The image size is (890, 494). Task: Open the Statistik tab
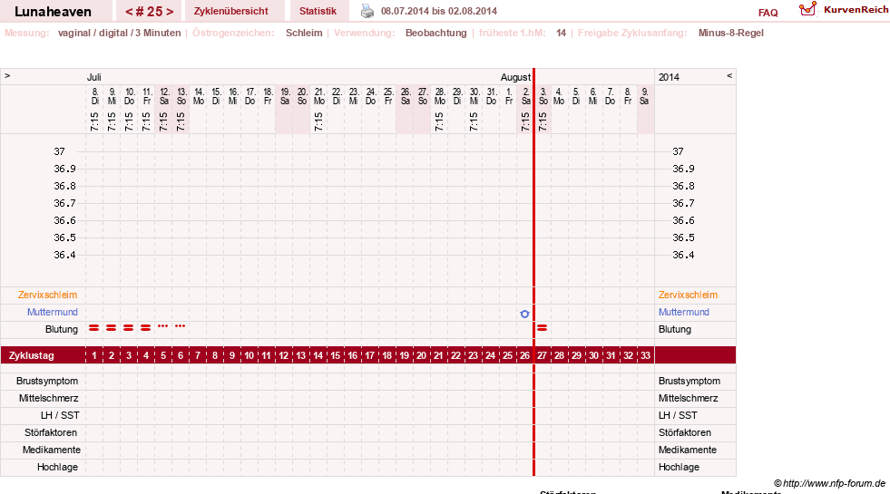pos(318,12)
